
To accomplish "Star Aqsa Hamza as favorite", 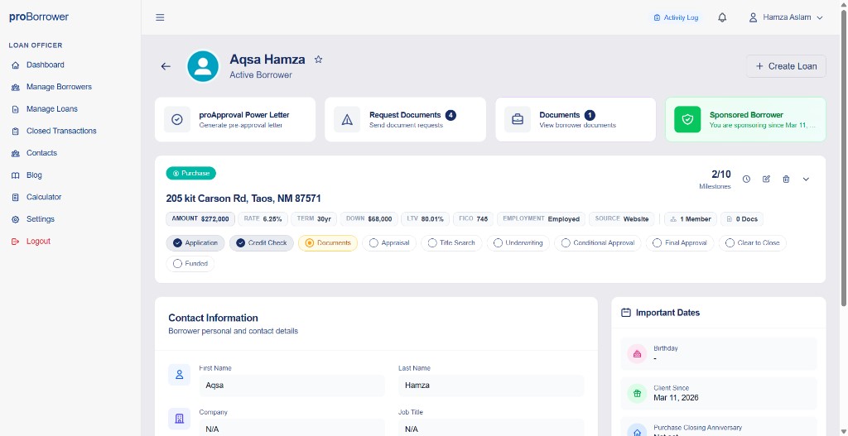I will tap(319, 60).
